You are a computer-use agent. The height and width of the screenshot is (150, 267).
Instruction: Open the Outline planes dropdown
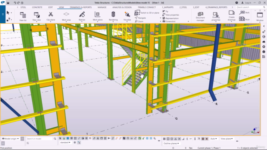[x=171, y=143]
